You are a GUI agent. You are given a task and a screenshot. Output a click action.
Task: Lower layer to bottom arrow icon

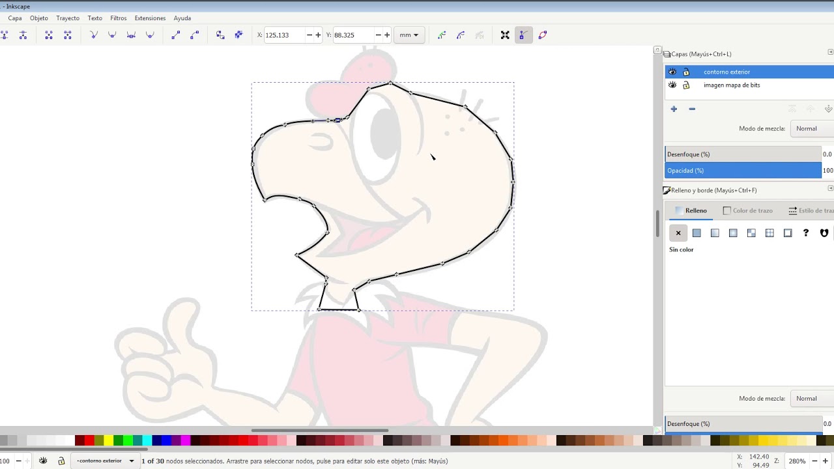(x=828, y=109)
